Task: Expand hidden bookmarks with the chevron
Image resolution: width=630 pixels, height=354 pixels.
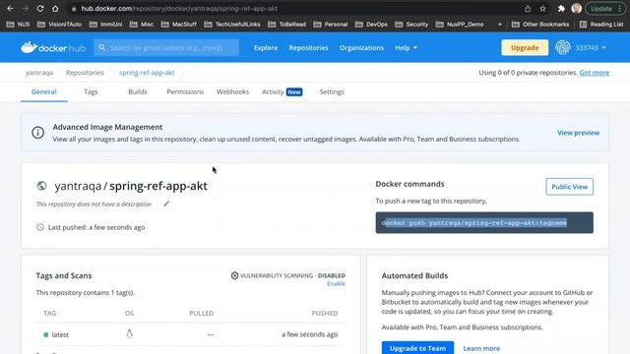Action: pyautogui.click(x=500, y=24)
